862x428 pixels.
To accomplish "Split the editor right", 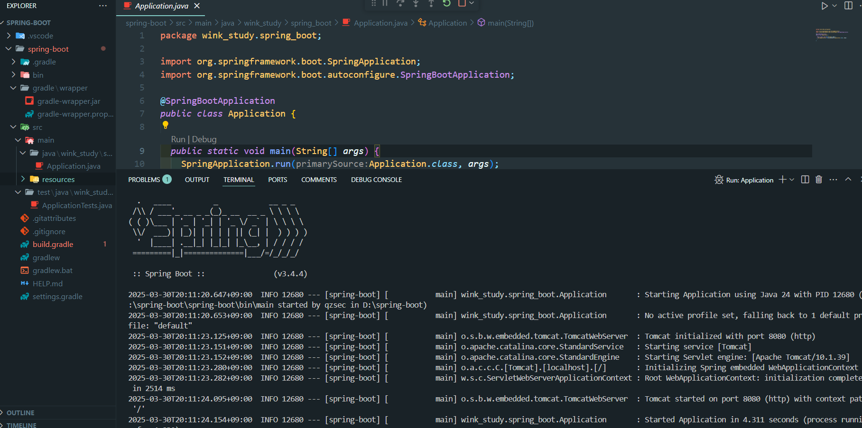I will (849, 6).
